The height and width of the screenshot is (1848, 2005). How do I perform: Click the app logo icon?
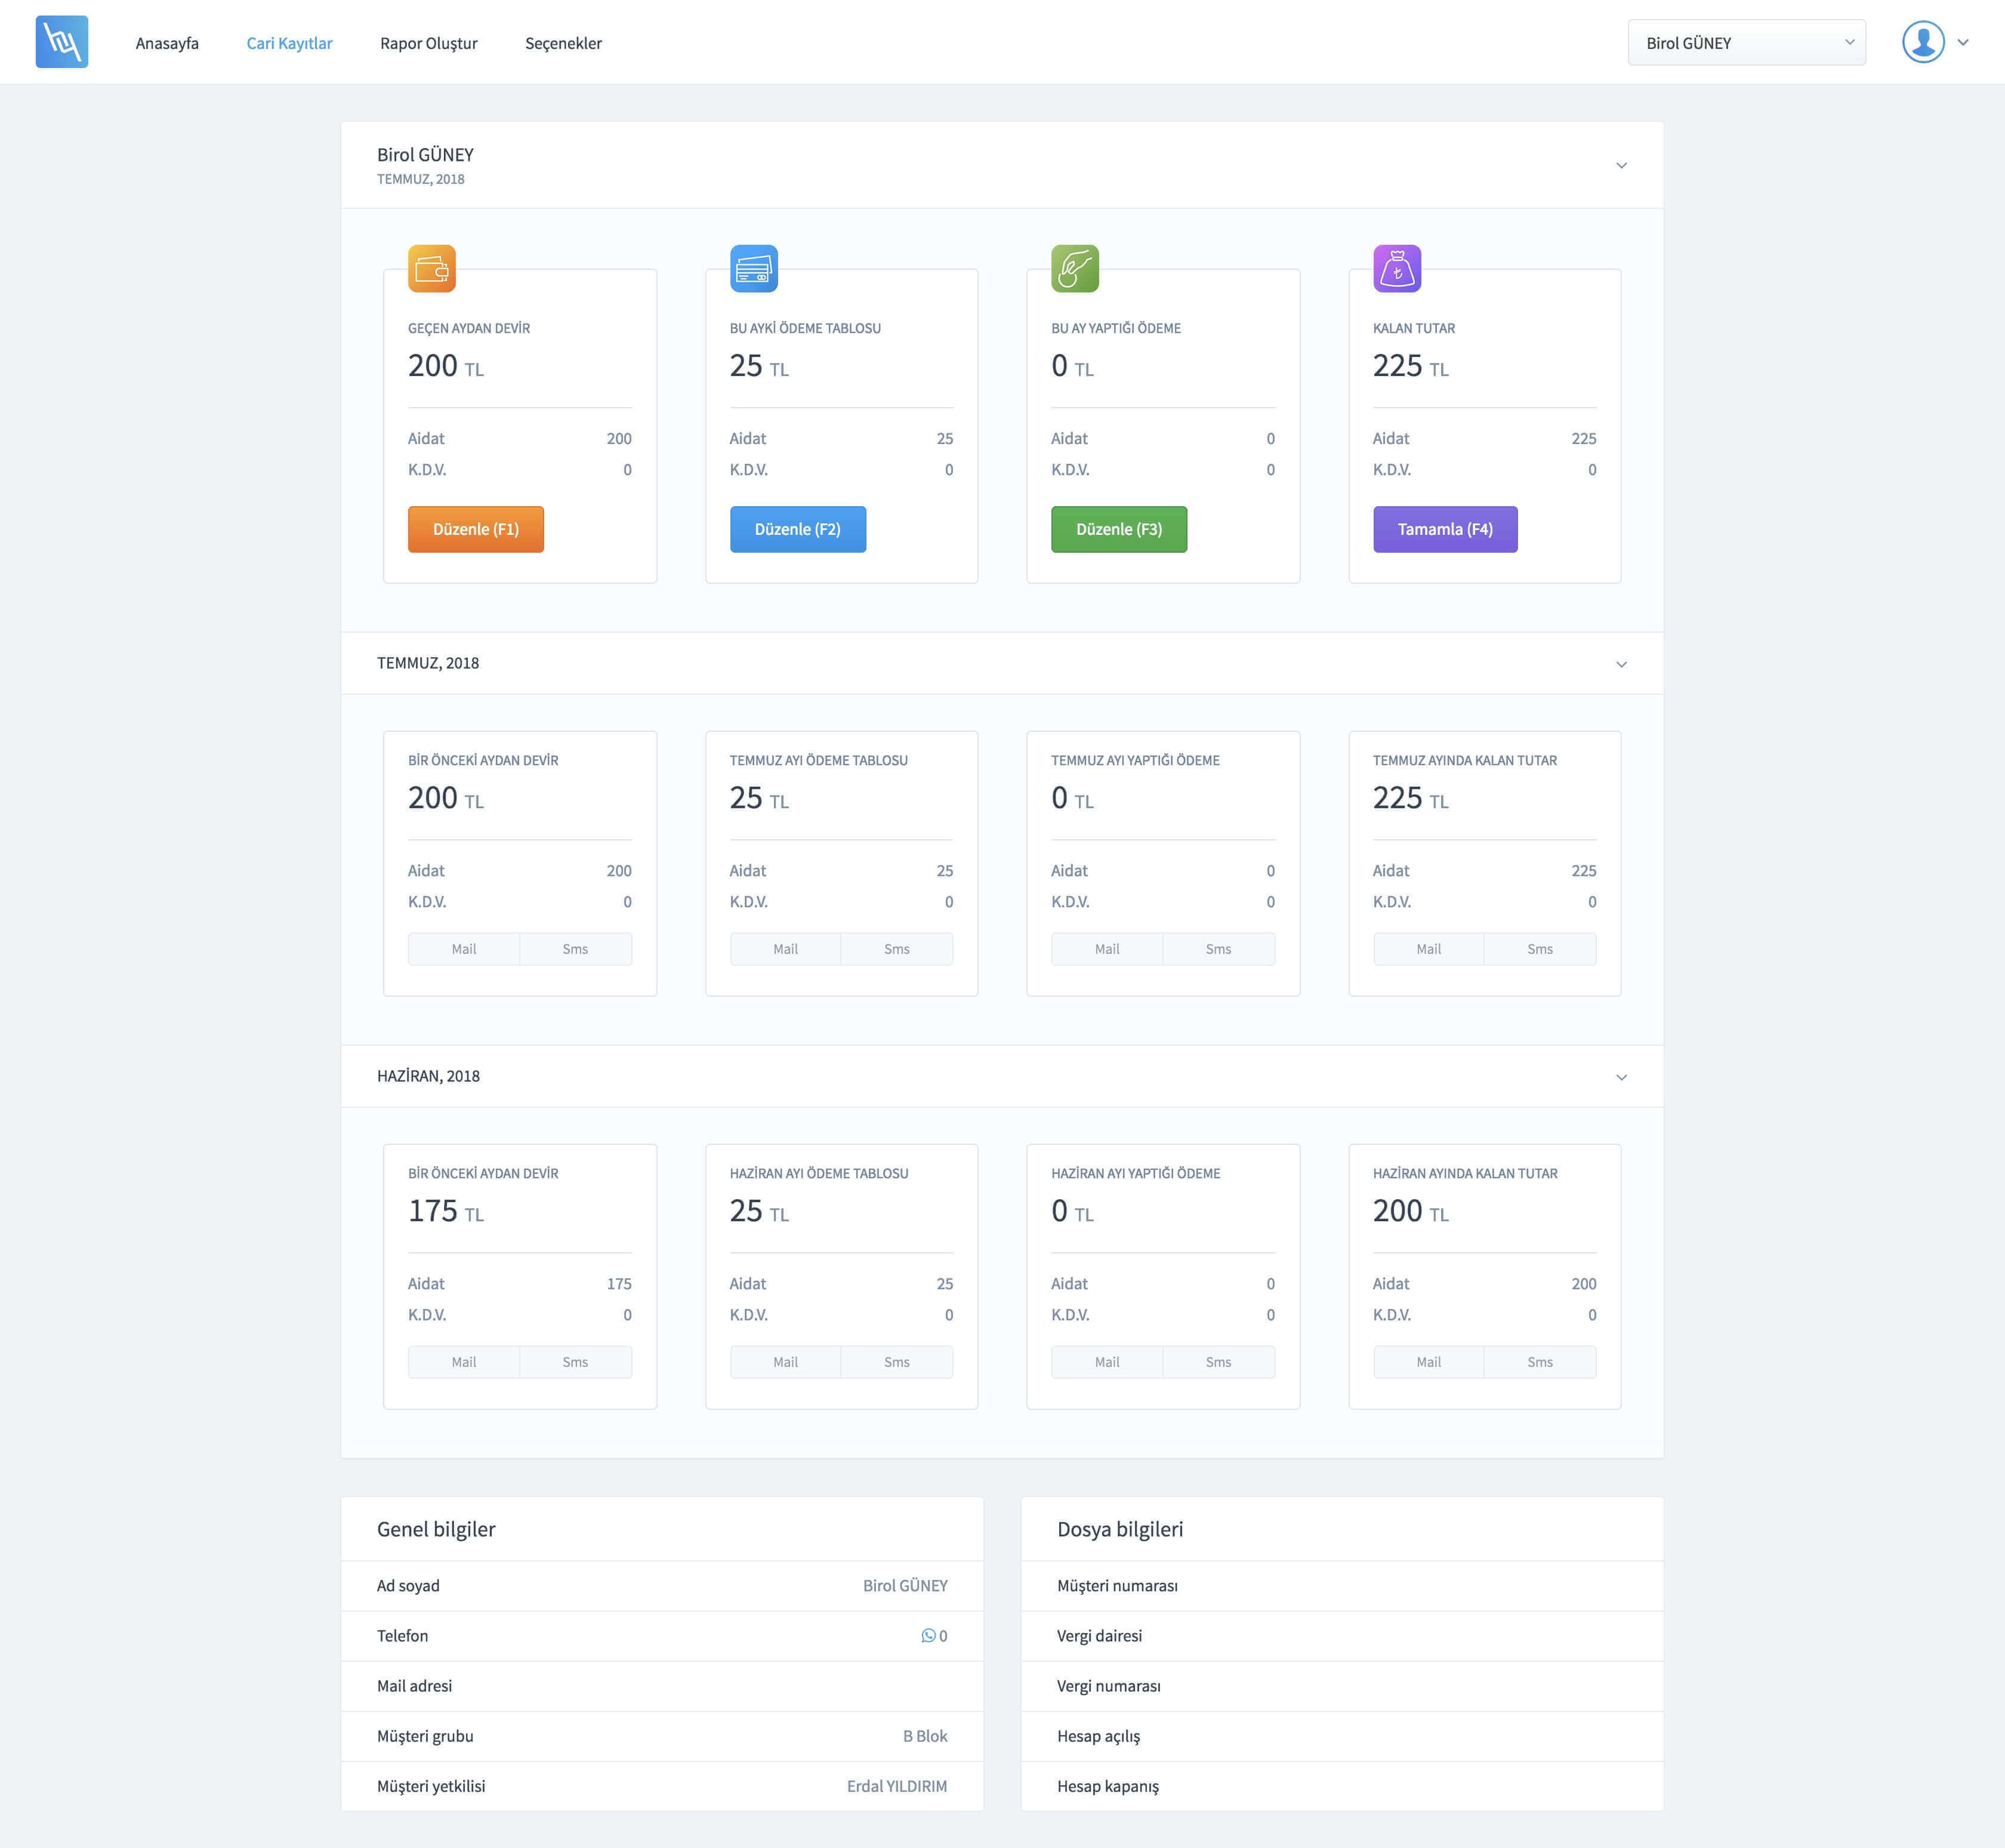tap(62, 42)
